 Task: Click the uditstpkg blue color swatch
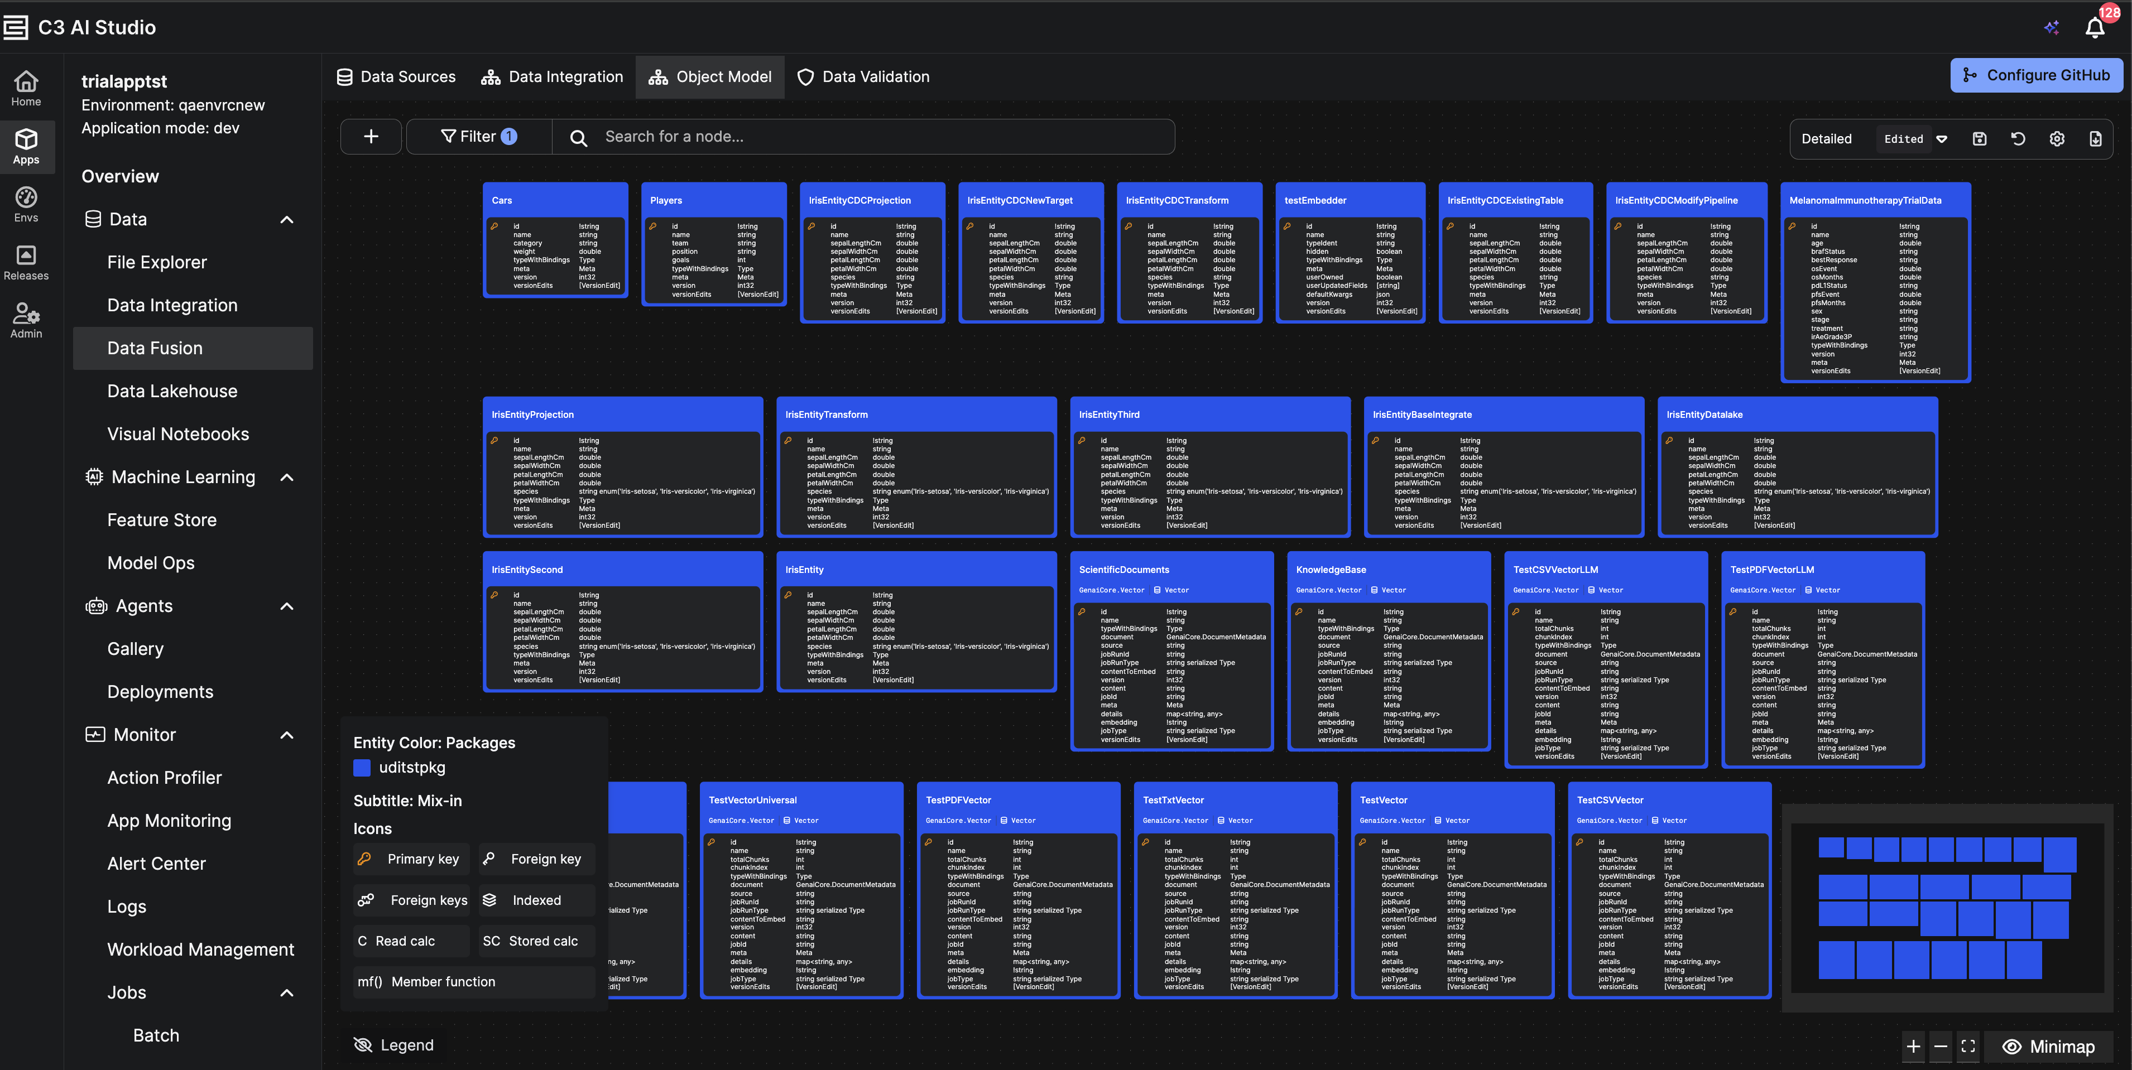click(x=362, y=767)
